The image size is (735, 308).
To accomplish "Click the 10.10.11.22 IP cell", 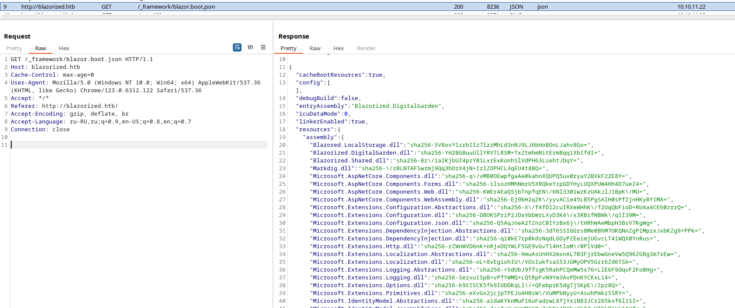I will pos(692,7).
